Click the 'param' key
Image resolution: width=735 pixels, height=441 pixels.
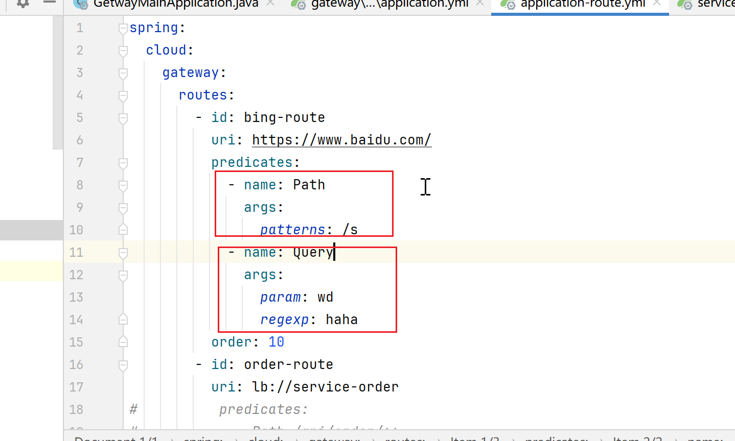click(281, 298)
